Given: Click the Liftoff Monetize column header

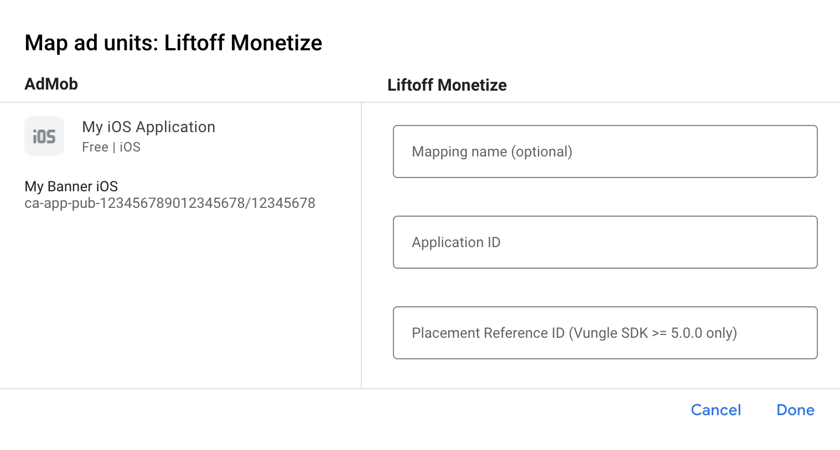Looking at the screenshot, I should [447, 85].
